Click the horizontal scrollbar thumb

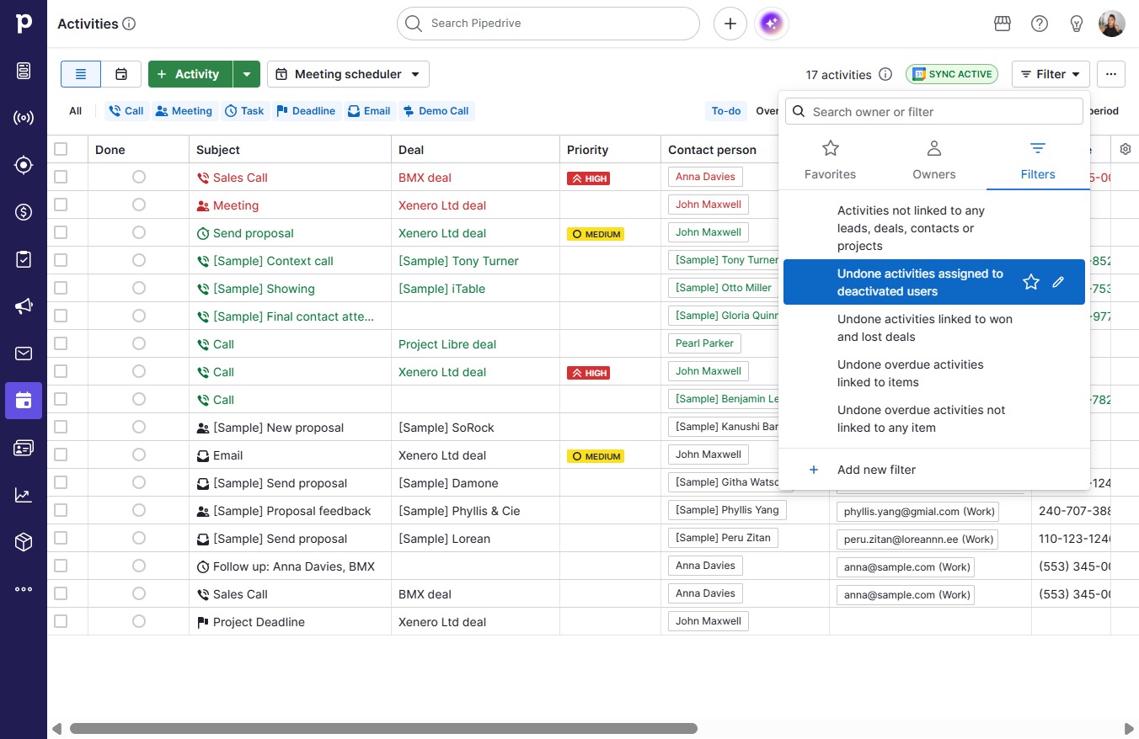click(x=383, y=728)
